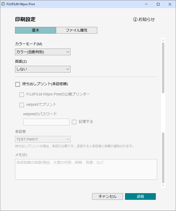The height and width of the screenshot is (211, 176).
Task: Click the scrollbar up arrow
Action: point(163,40)
